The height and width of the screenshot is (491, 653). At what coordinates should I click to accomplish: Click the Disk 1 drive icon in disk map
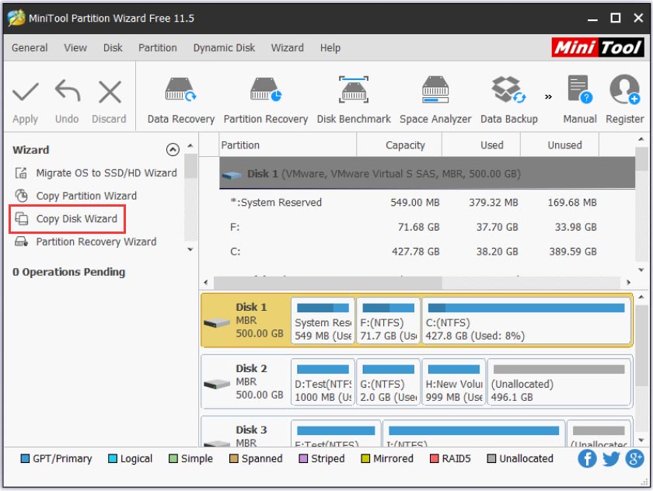click(217, 322)
